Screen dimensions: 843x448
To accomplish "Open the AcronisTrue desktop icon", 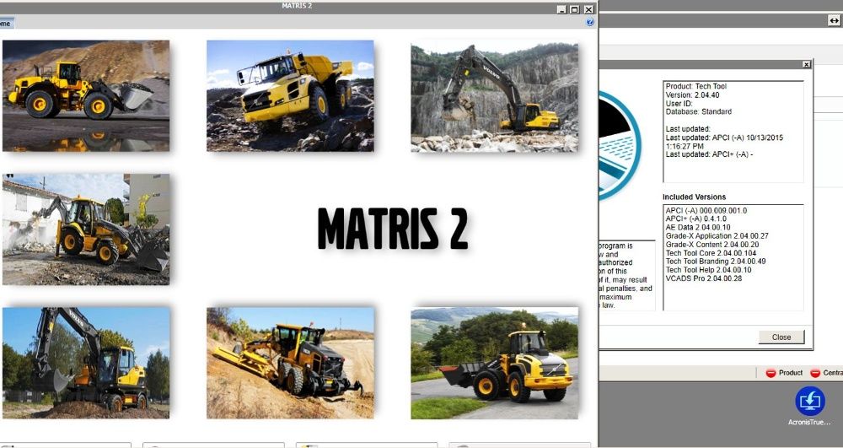I will coord(809,406).
